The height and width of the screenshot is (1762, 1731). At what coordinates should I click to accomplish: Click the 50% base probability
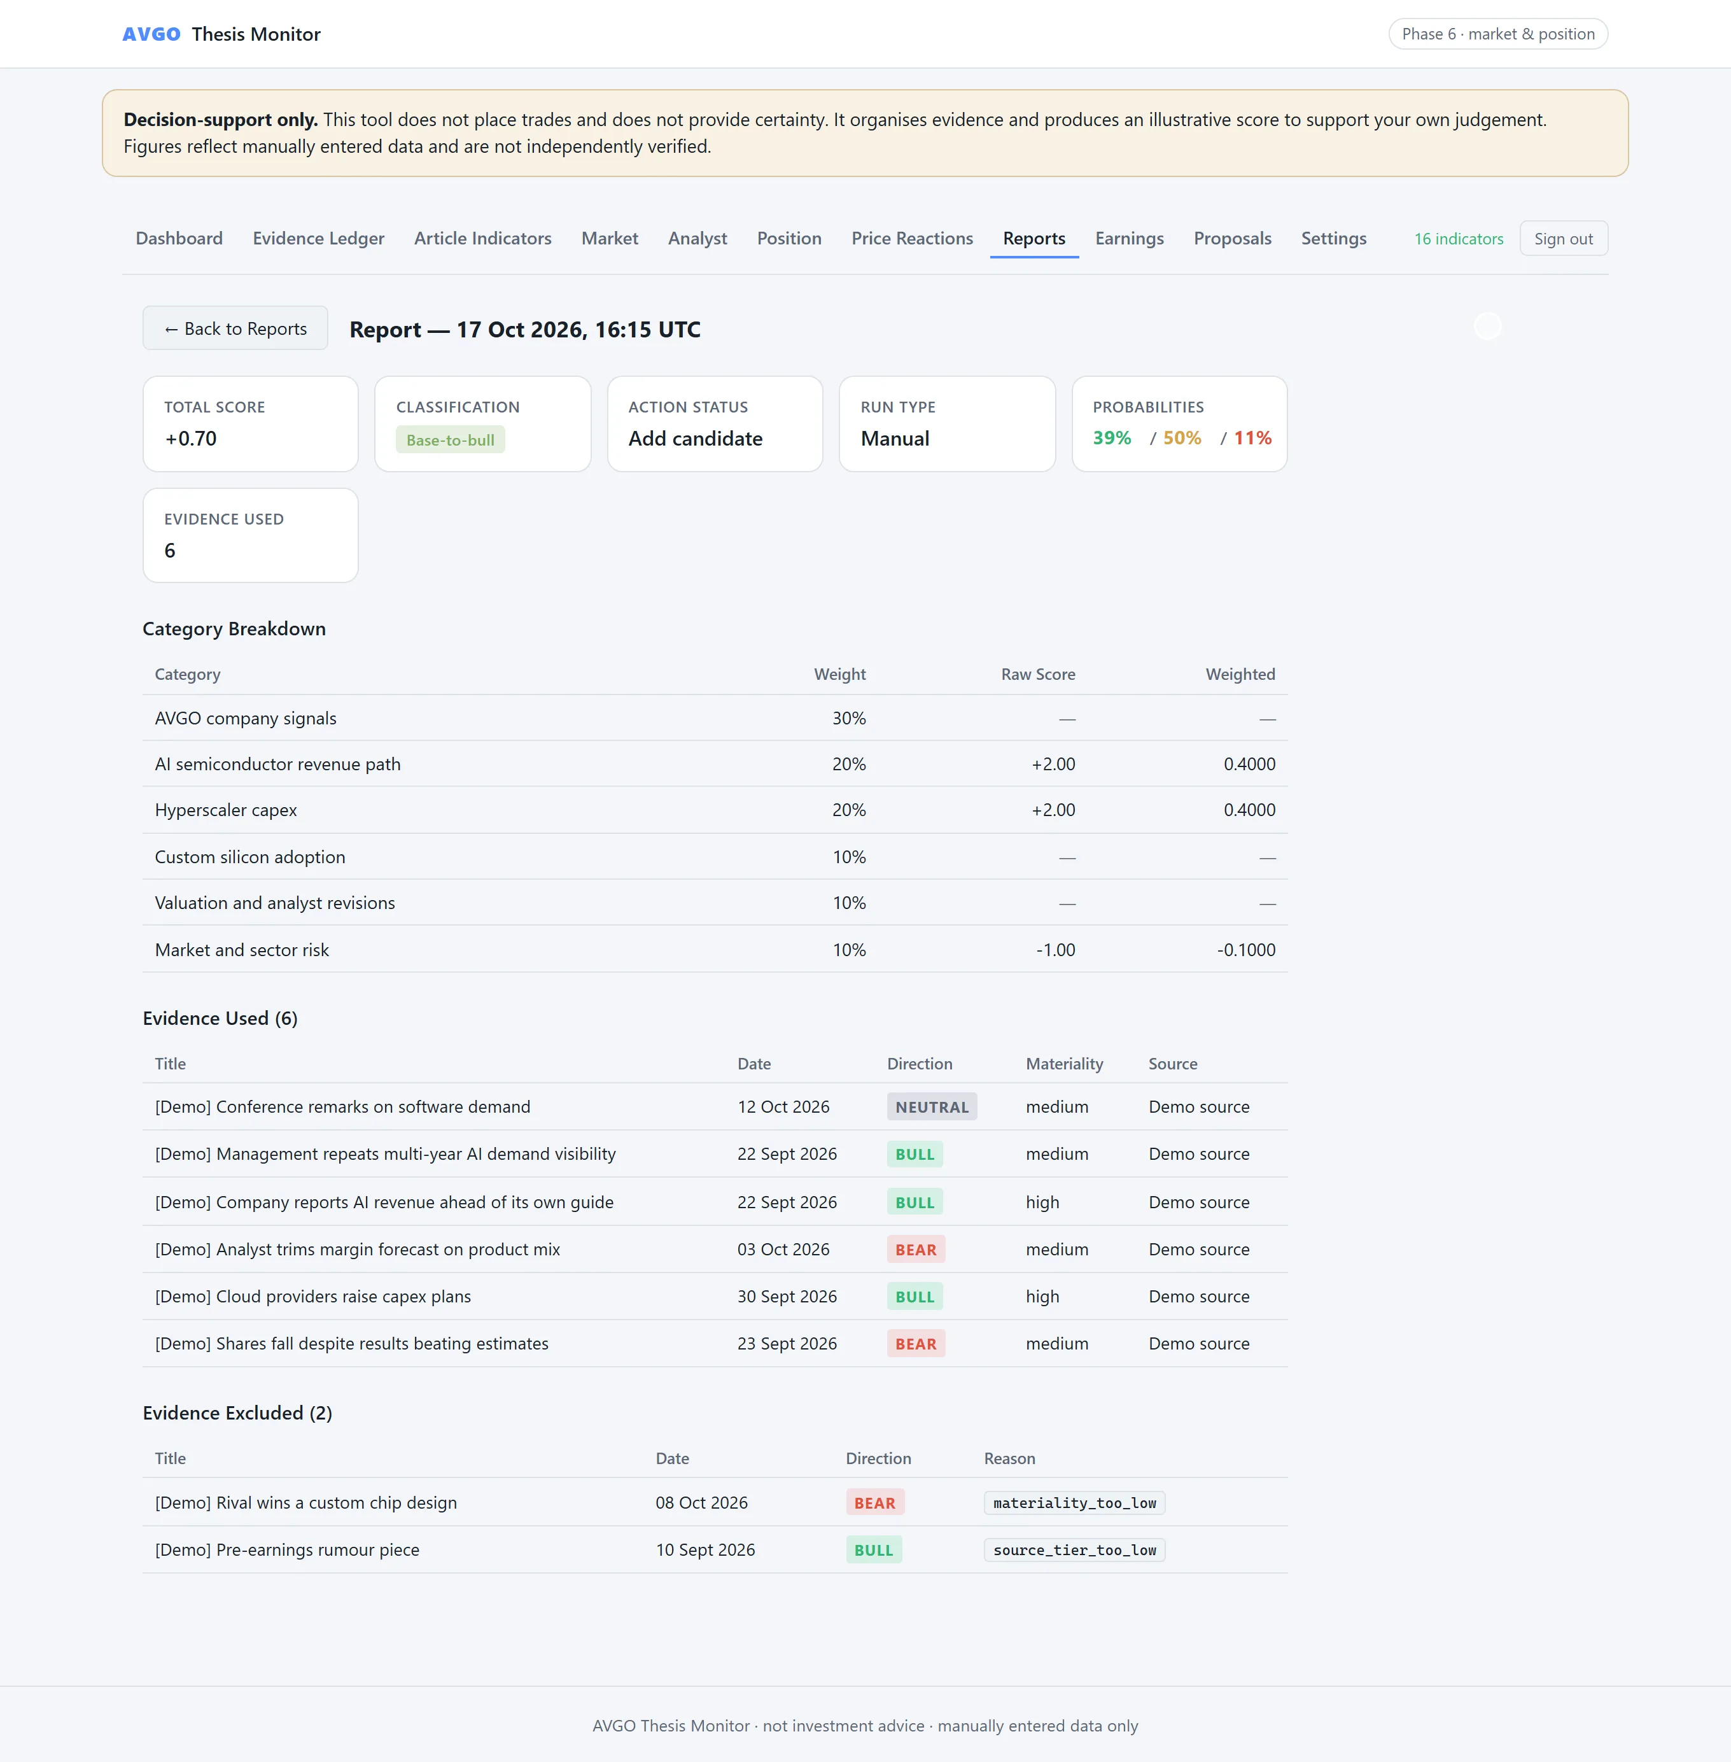click(1182, 438)
